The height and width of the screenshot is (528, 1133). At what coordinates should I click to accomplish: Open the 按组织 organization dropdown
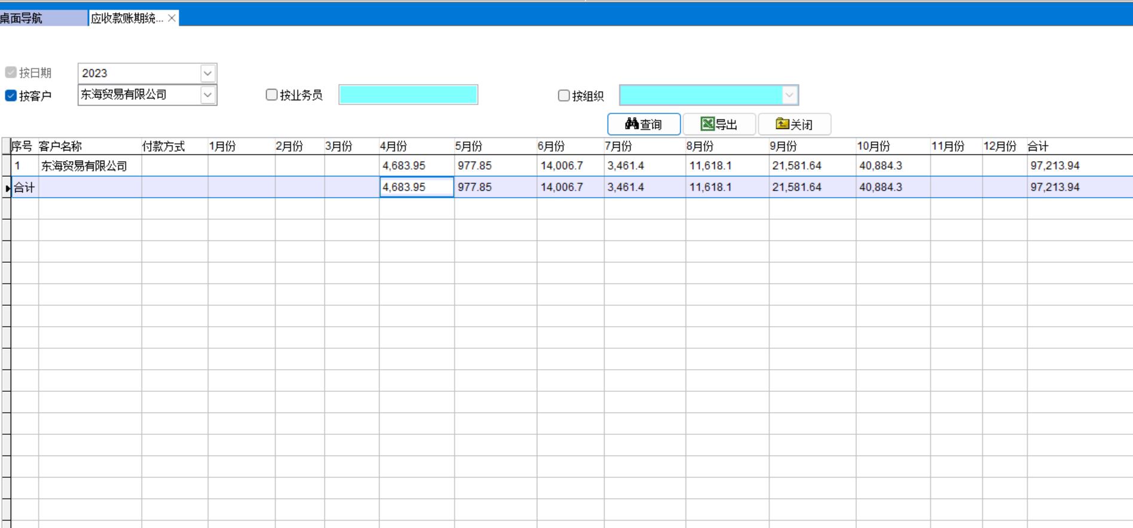(789, 95)
